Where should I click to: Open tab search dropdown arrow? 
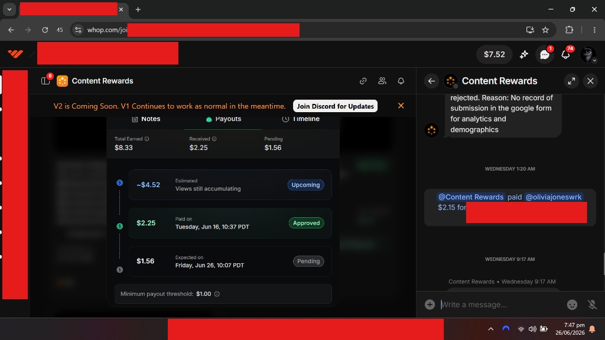[9, 9]
